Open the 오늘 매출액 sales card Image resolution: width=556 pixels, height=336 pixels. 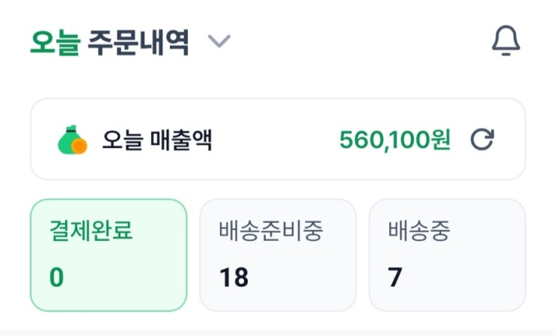click(x=278, y=139)
